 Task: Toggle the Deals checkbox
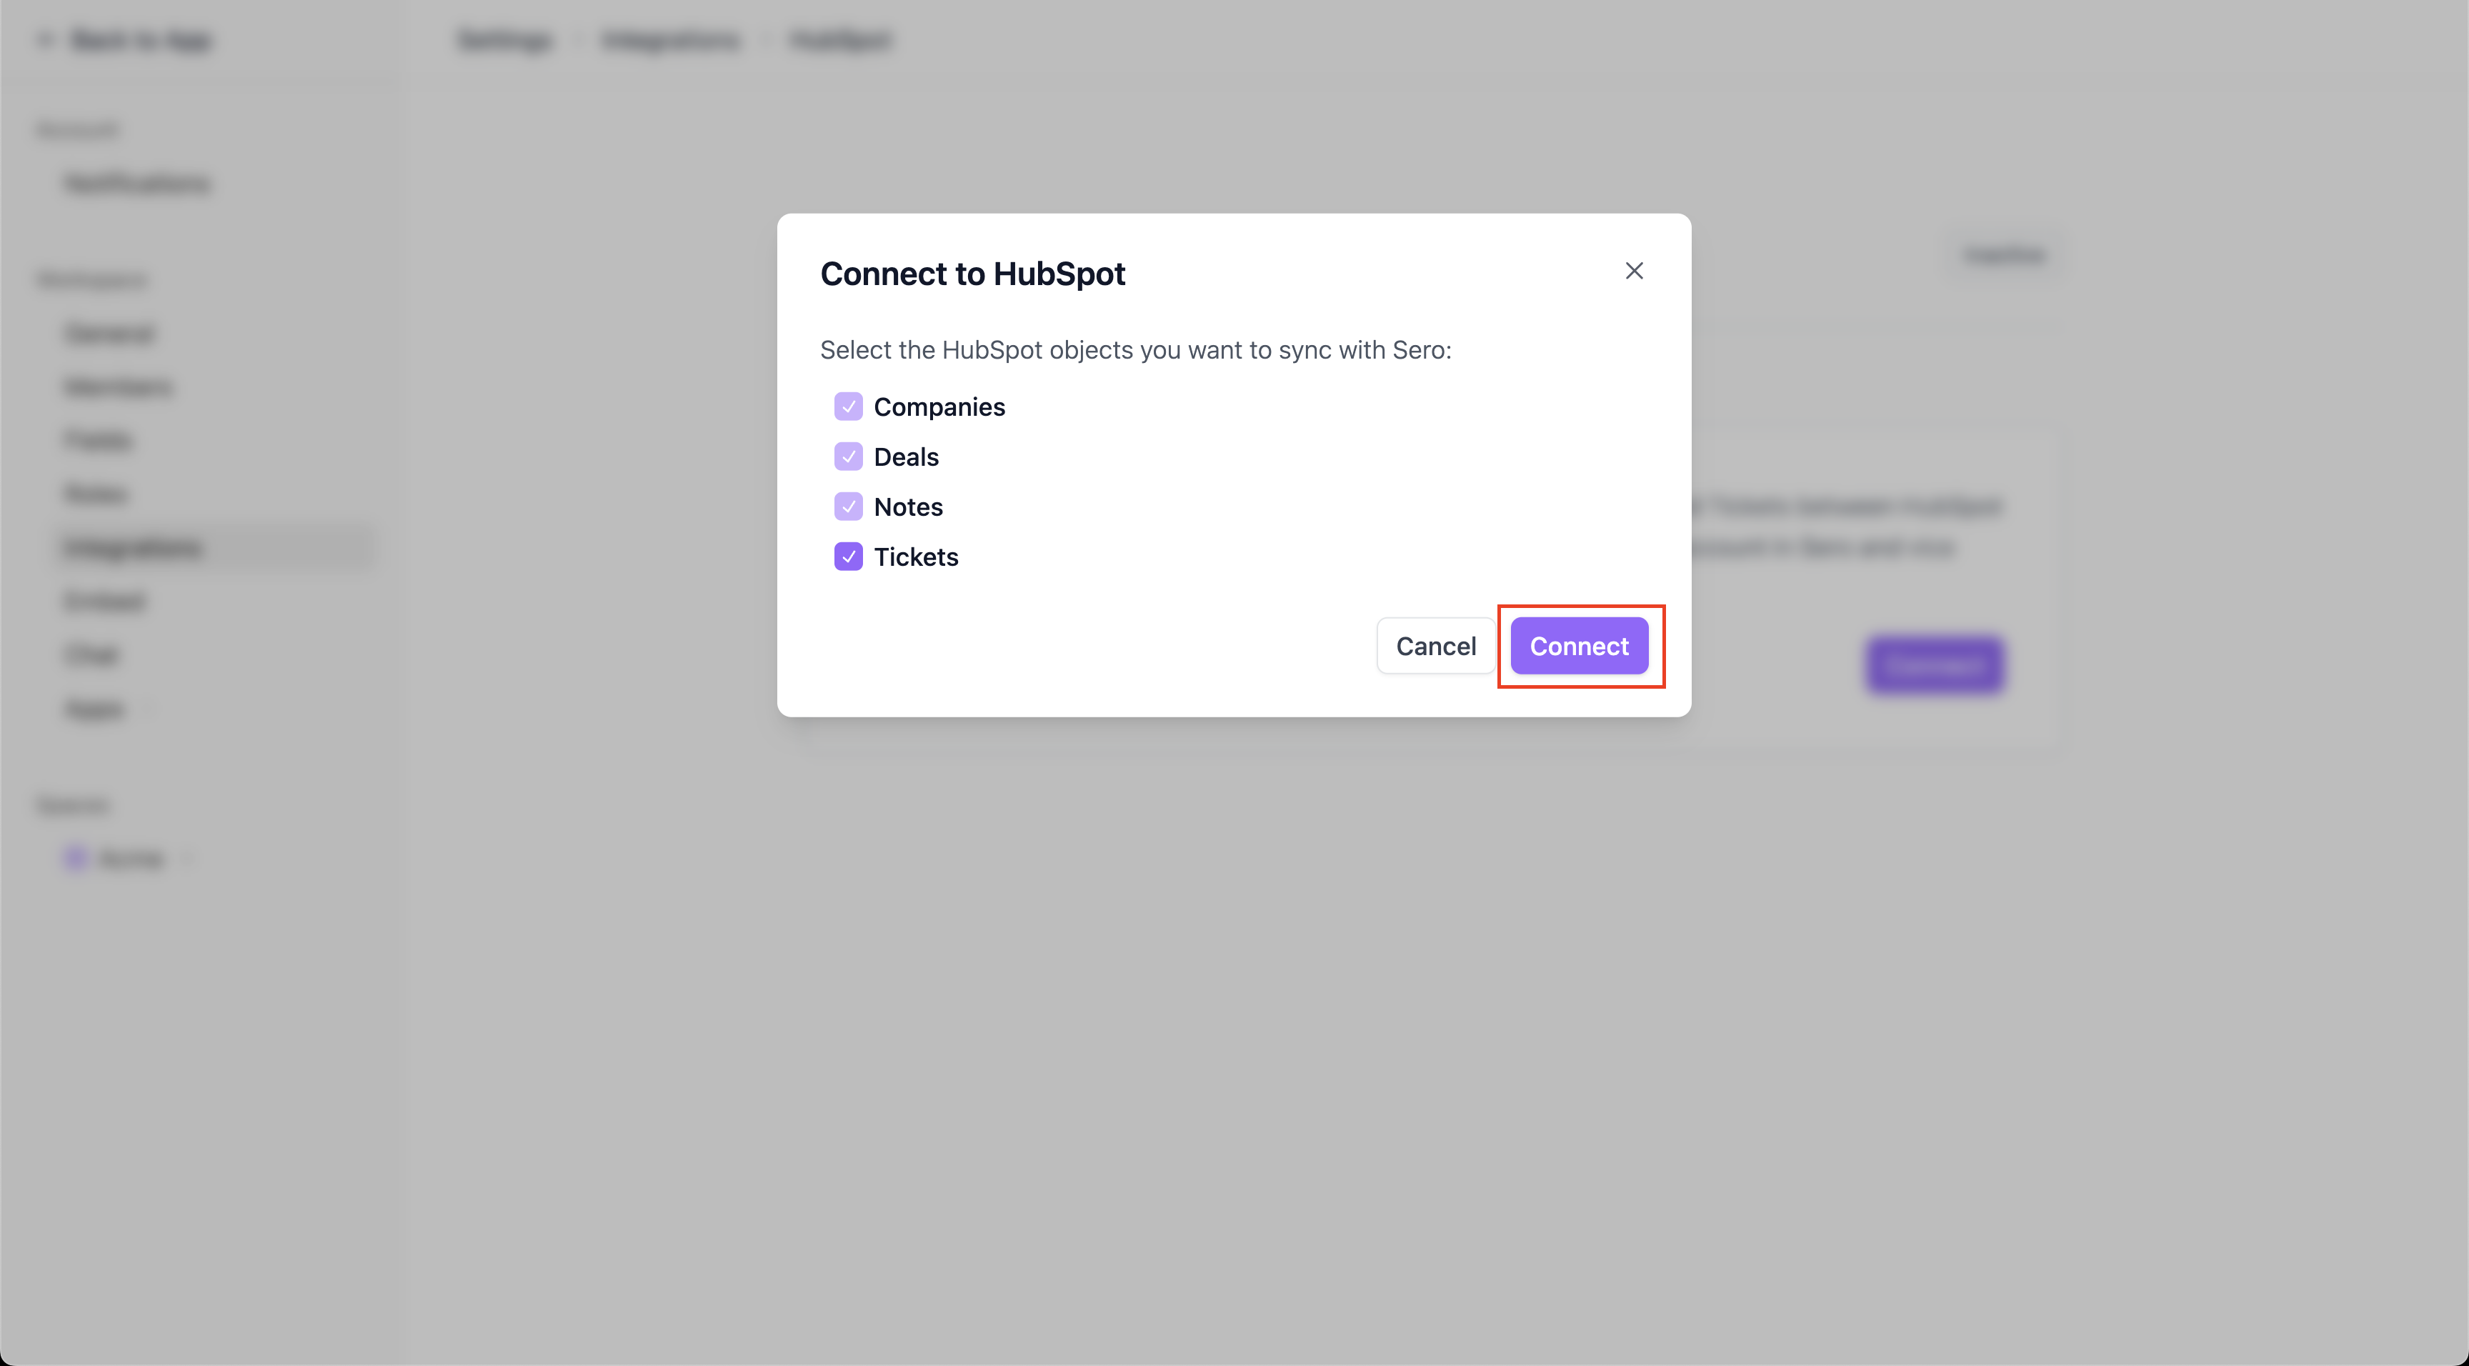click(x=848, y=457)
